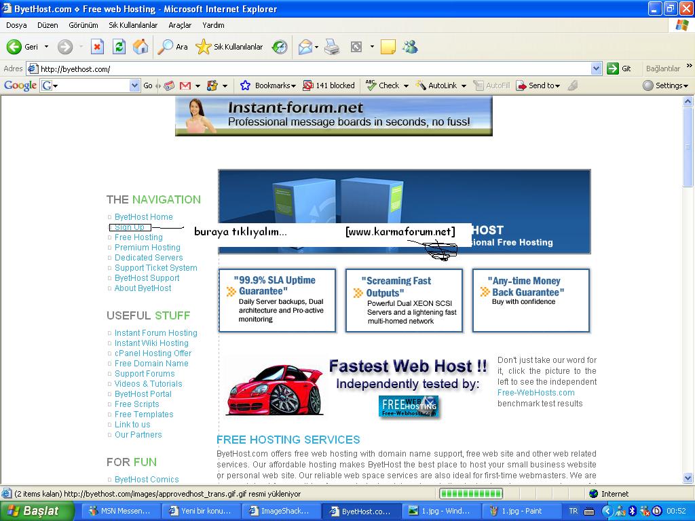The width and height of the screenshot is (695, 521).
Task: Follow the Videos & Tutorials link
Action: tap(149, 384)
